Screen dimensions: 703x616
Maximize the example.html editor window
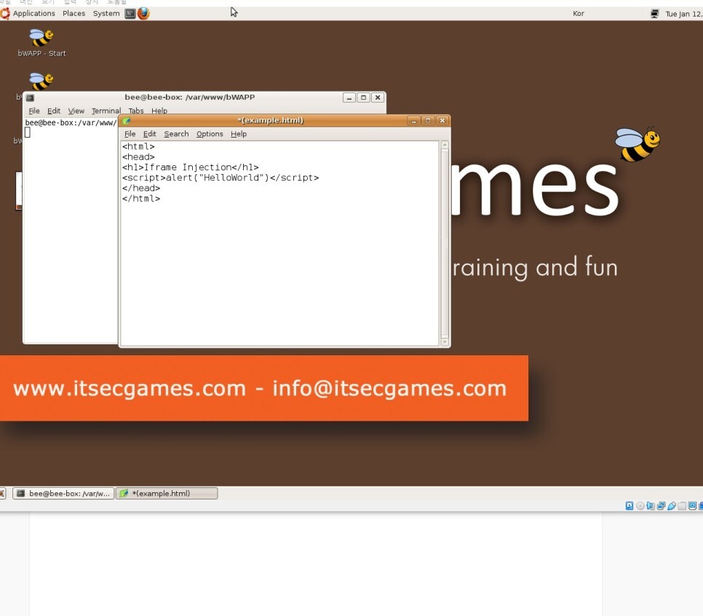(x=428, y=121)
